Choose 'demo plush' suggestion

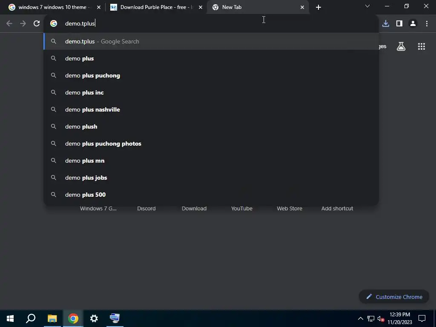[211, 126]
